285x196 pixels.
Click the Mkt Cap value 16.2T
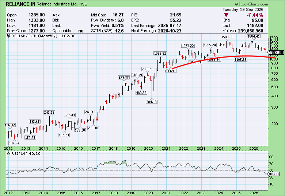[118, 15]
